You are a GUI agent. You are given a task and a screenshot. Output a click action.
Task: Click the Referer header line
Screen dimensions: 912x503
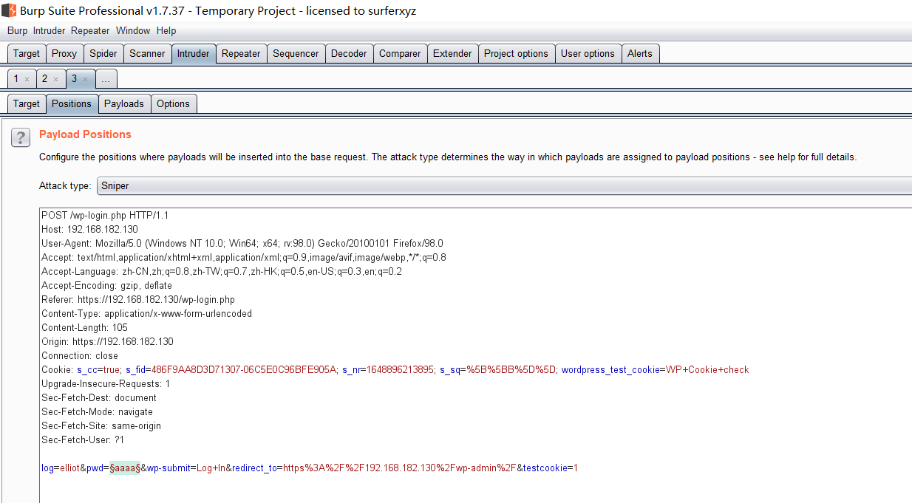tap(138, 299)
